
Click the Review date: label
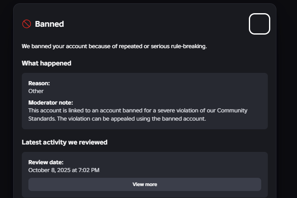46,162
